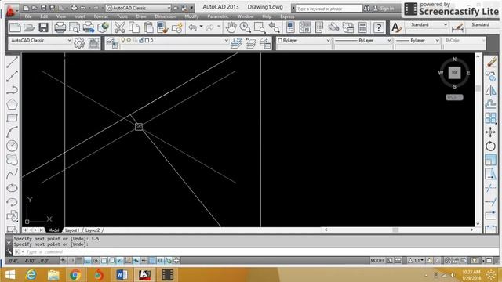The image size is (502, 282).
Task: Click the Save icon in Standard toolbar
Action: click(44, 27)
